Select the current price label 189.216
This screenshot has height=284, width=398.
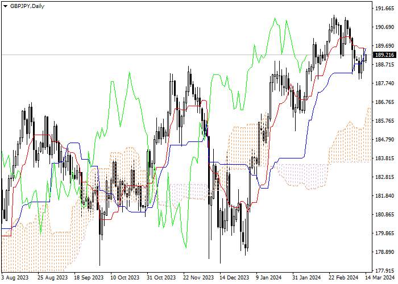(384, 55)
